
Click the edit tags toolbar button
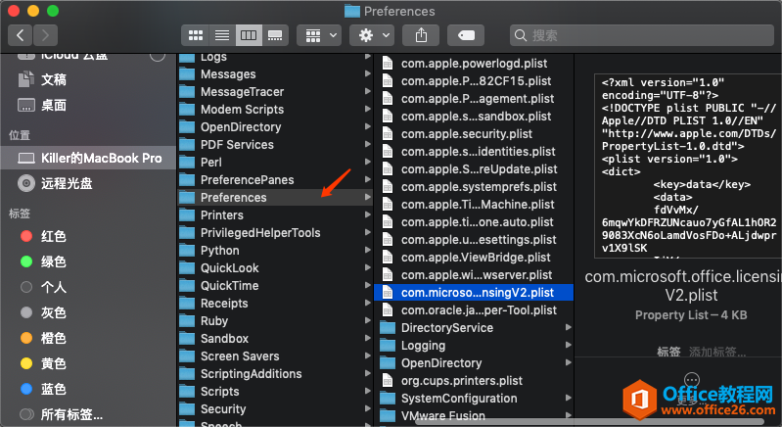click(466, 35)
